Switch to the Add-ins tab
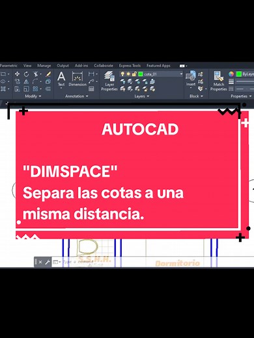This screenshot has width=254, height=338. (81, 66)
